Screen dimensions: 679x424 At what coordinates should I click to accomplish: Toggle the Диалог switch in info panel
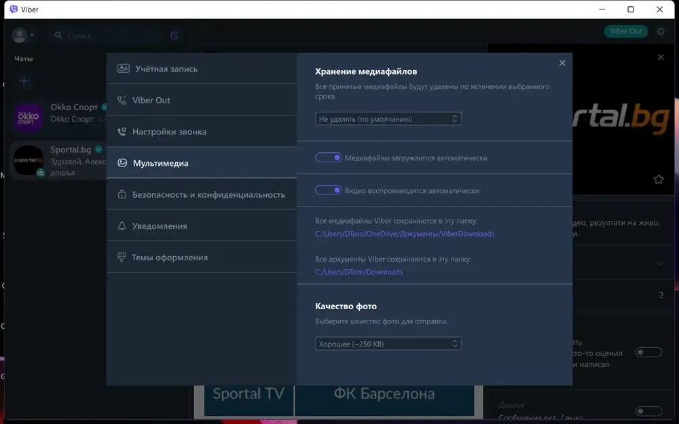click(648, 410)
